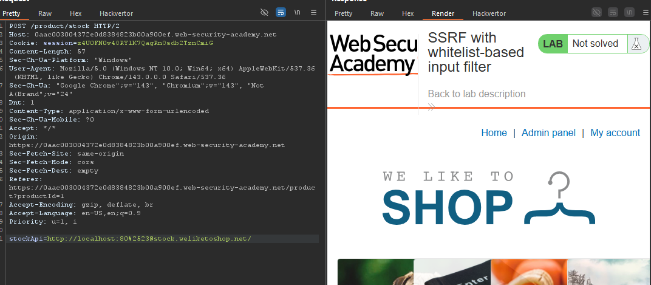Click the Accept-Language header line
The width and height of the screenshot is (651, 285).
tap(75, 213)
